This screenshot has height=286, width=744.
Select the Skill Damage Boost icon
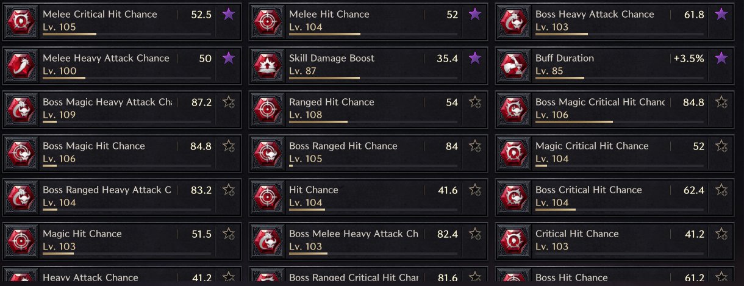point(268,65)
